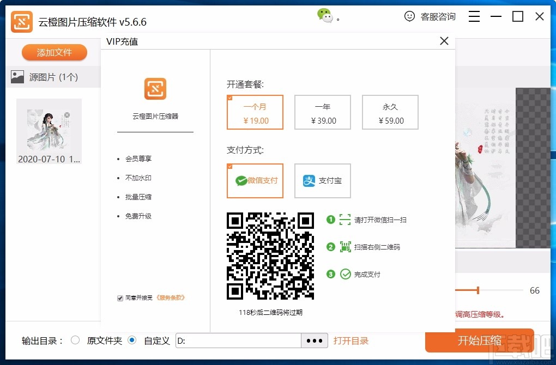This screenshot has height=365, width=556.
Task: Click the orange 云橙图片压缩器 logo in dialog
Action: pos(155,88)
